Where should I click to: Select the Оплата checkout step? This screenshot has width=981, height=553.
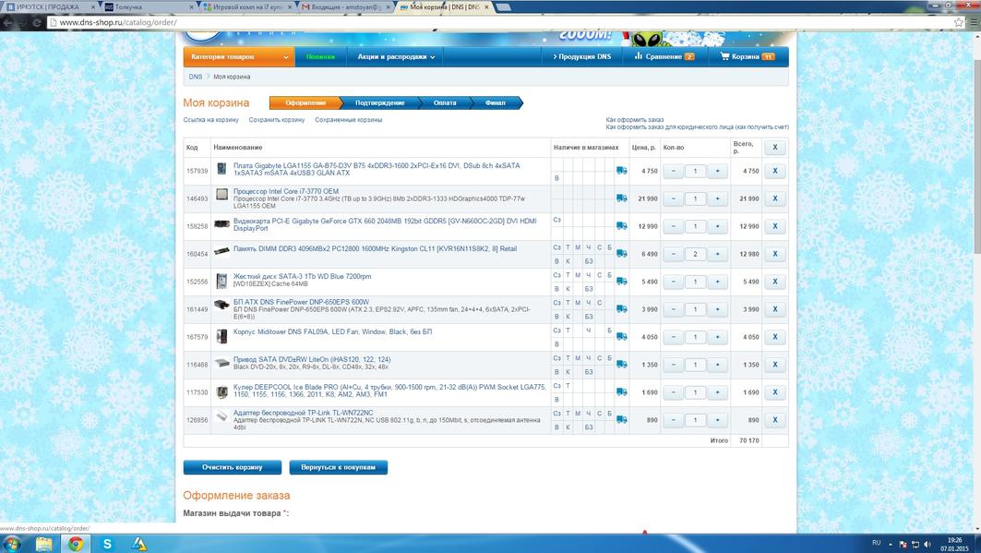(445, 102)
